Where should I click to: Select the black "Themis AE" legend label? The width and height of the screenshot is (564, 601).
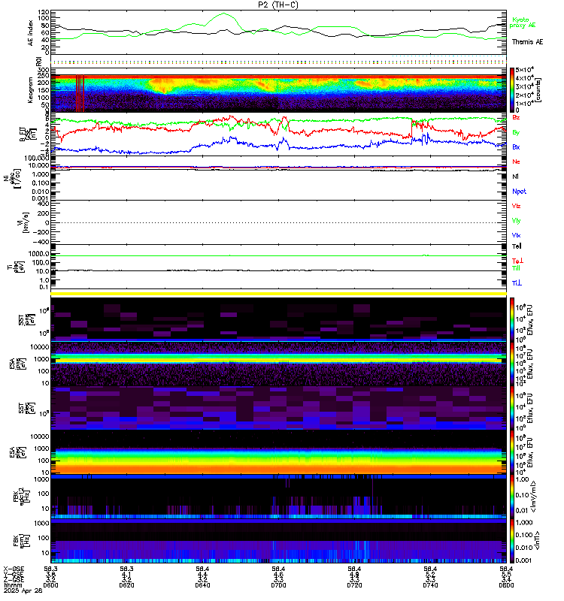click(x=528, y=42)
